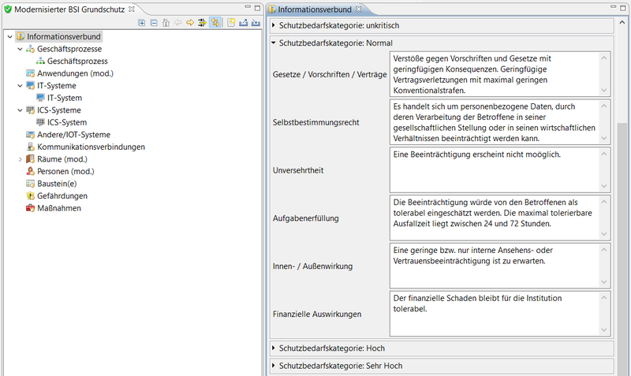
Task: Click the new document star icon
Action: point(231,23)
